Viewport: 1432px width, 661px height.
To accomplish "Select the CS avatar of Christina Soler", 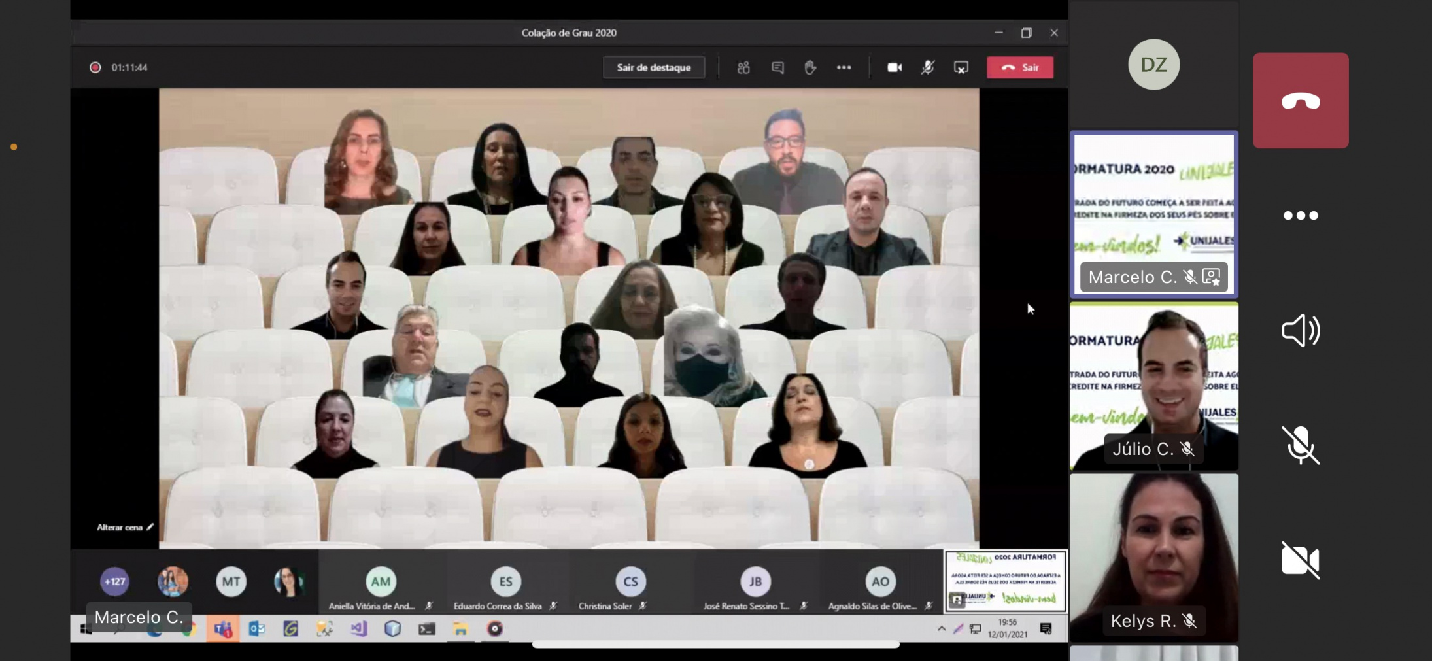I will [630, 581].
